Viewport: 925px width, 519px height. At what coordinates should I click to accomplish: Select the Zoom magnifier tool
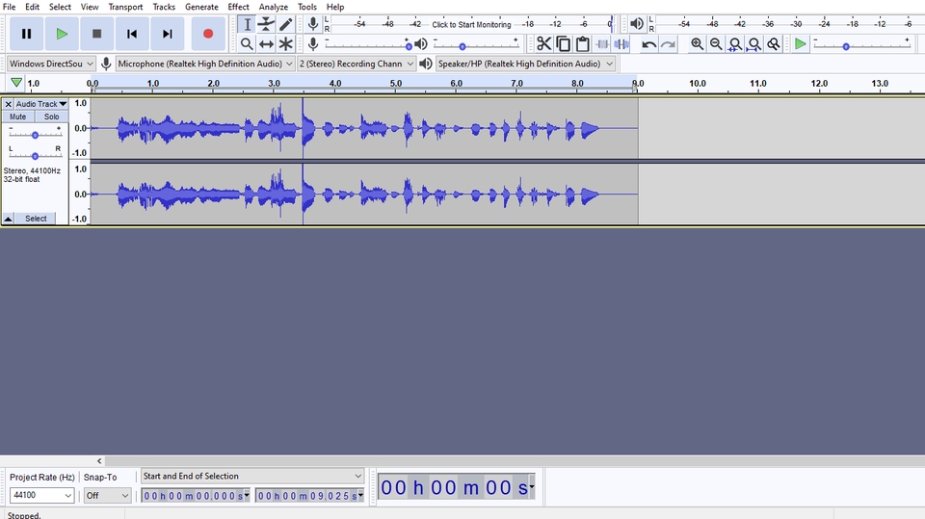248,43
